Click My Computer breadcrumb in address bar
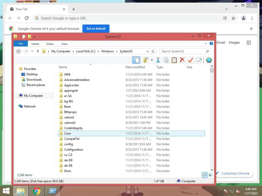 (61, 51)
